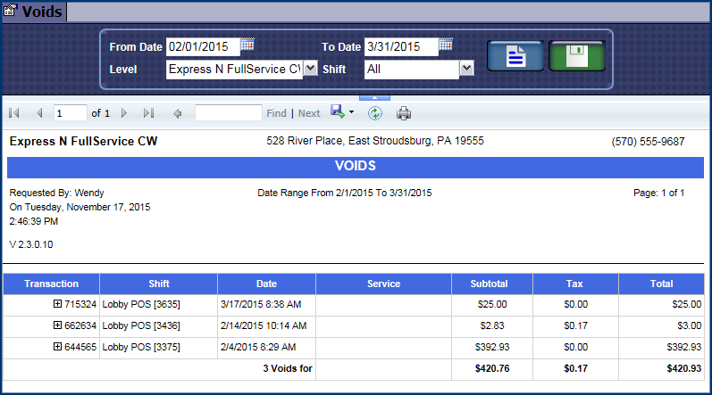Viewport: 712px width, 395px height.
Task: Expand transaction 715324 details
Action: coord(58,304)
